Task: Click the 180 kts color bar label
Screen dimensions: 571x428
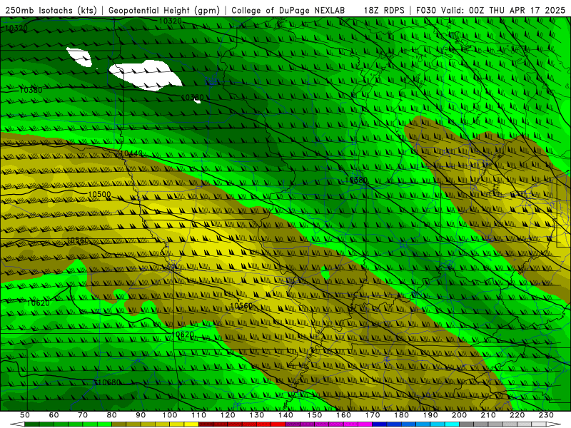Action: click(x=402, y=415)
